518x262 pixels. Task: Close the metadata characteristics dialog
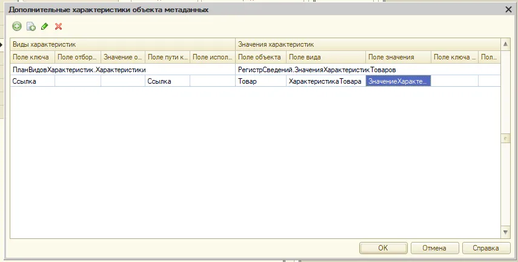pos(508,9)
